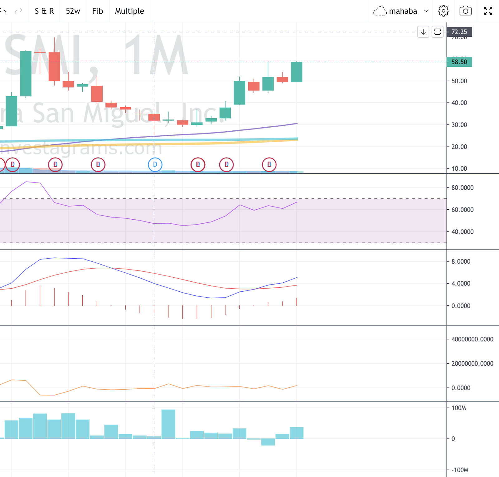
Task: Click the 100M volume axis label
Action: coord(458,408)
